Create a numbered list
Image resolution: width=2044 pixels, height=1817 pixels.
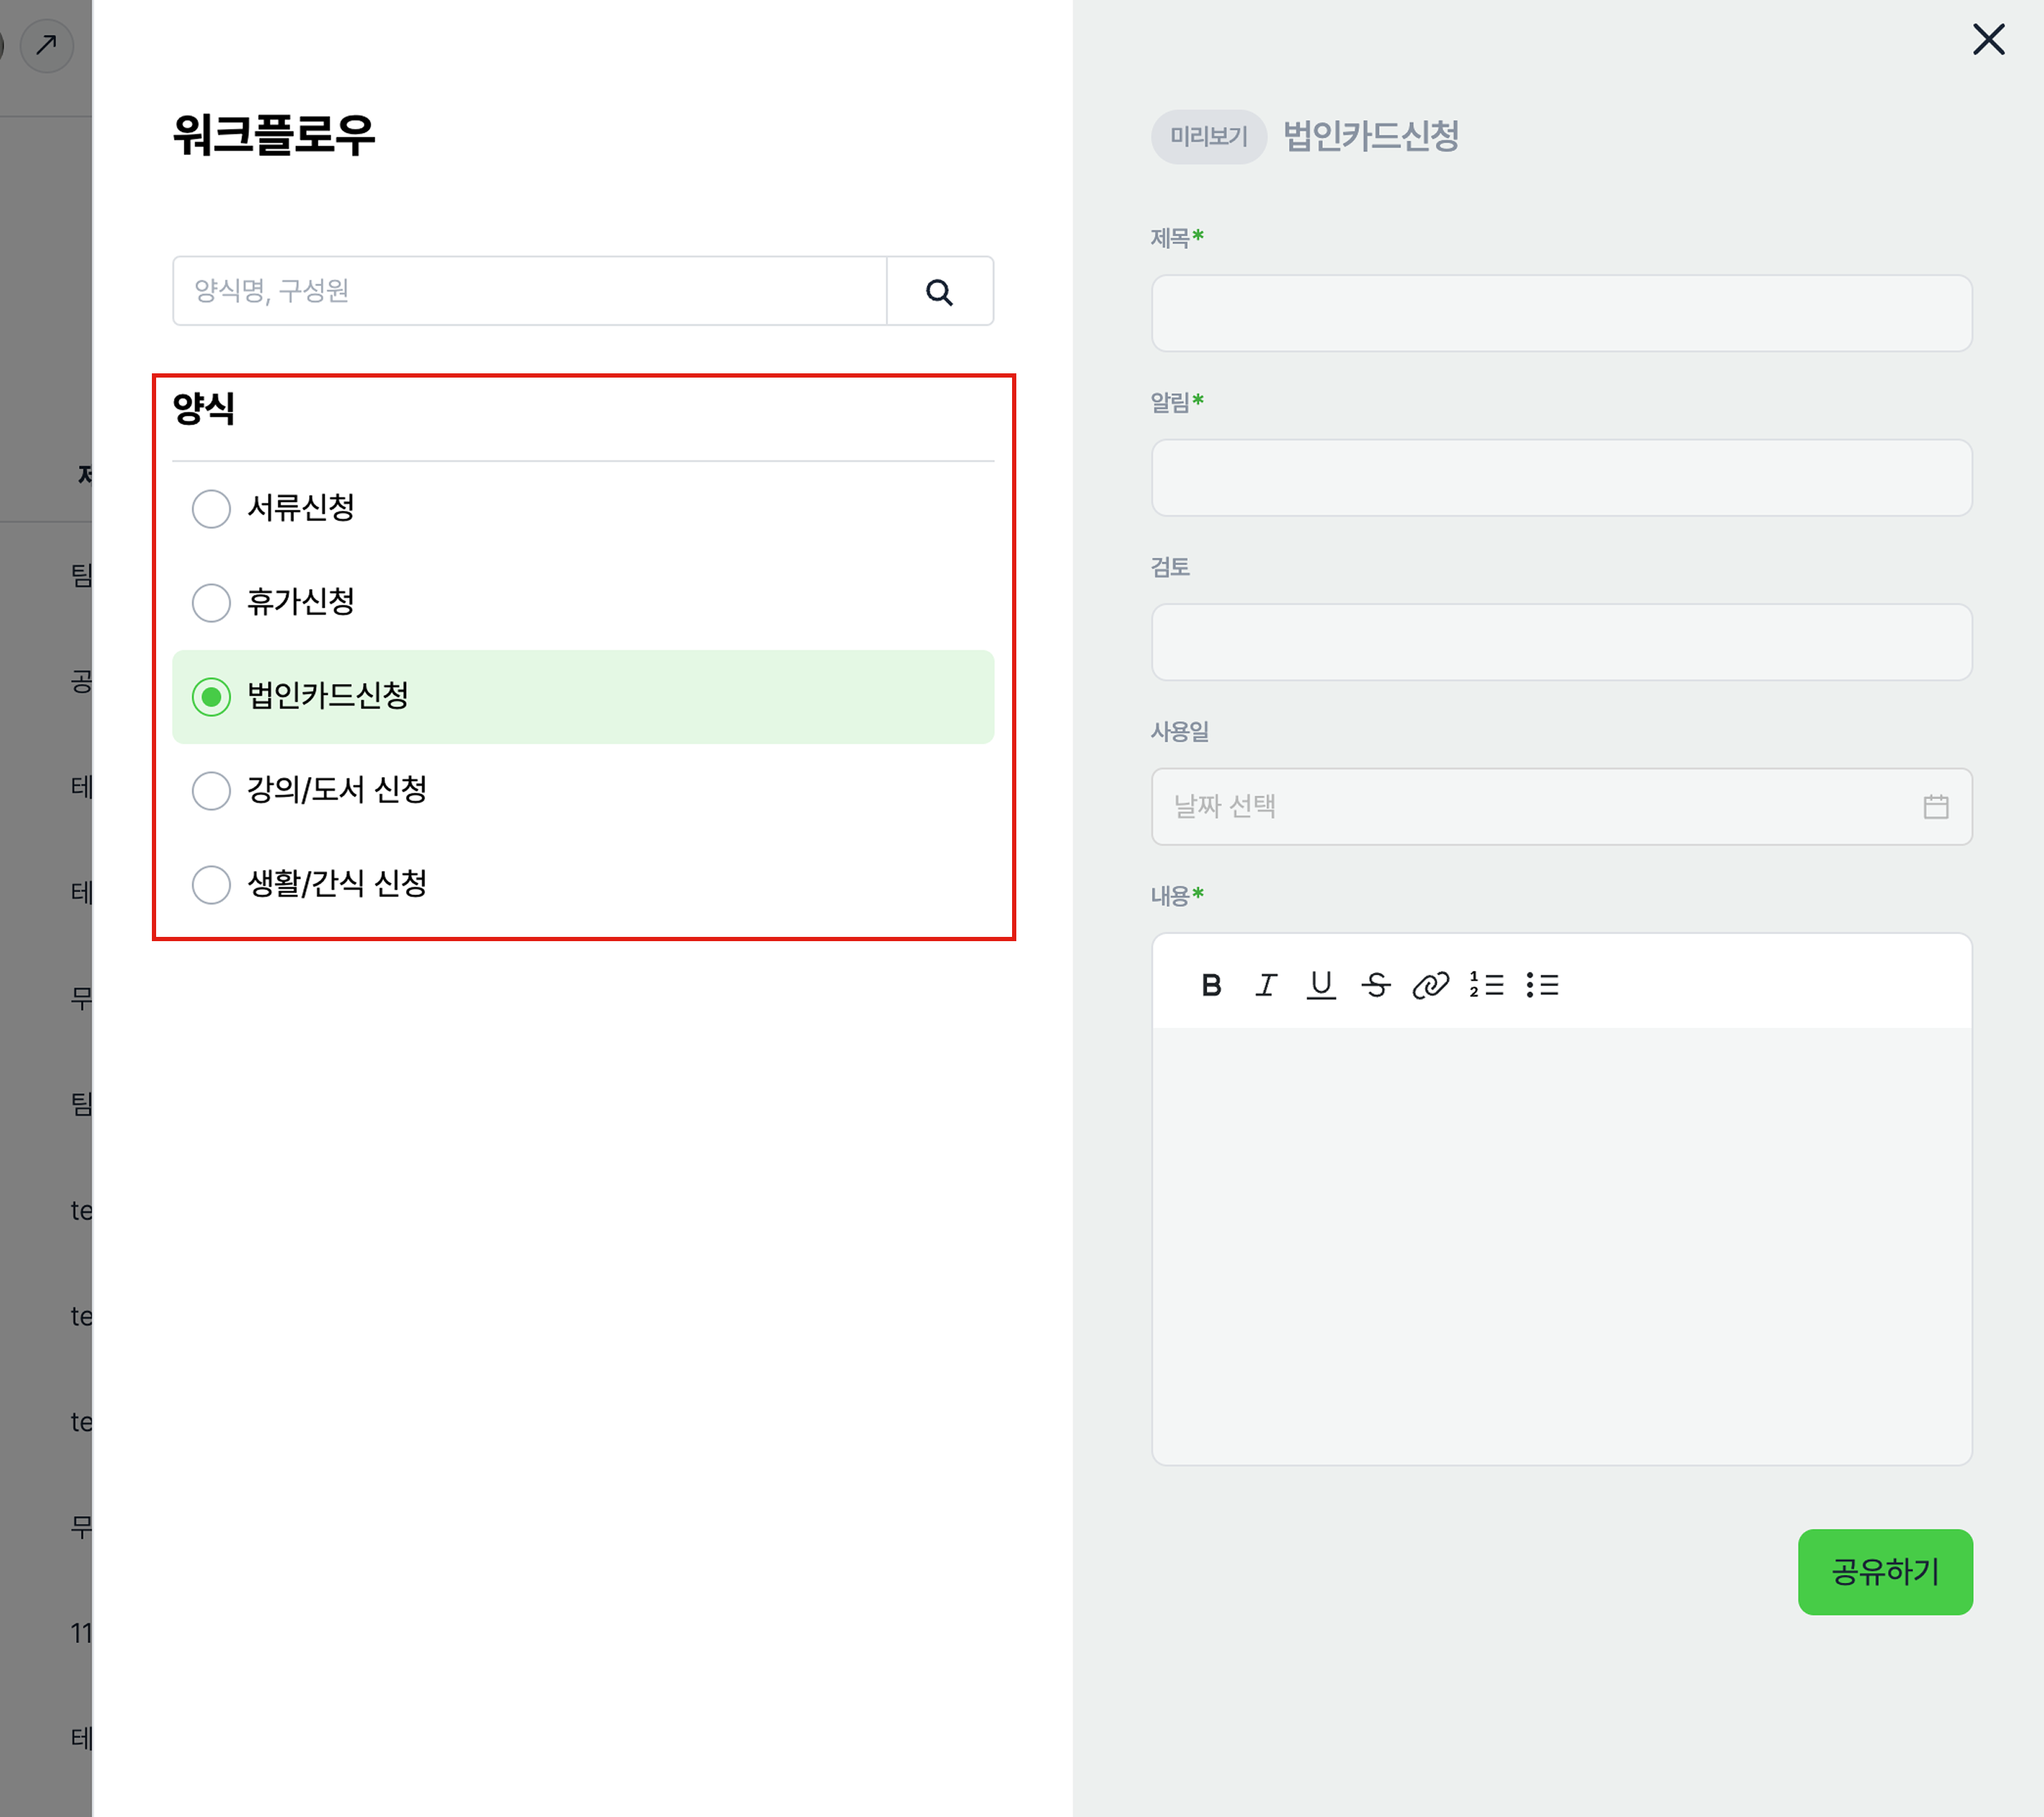[1486, 985]
